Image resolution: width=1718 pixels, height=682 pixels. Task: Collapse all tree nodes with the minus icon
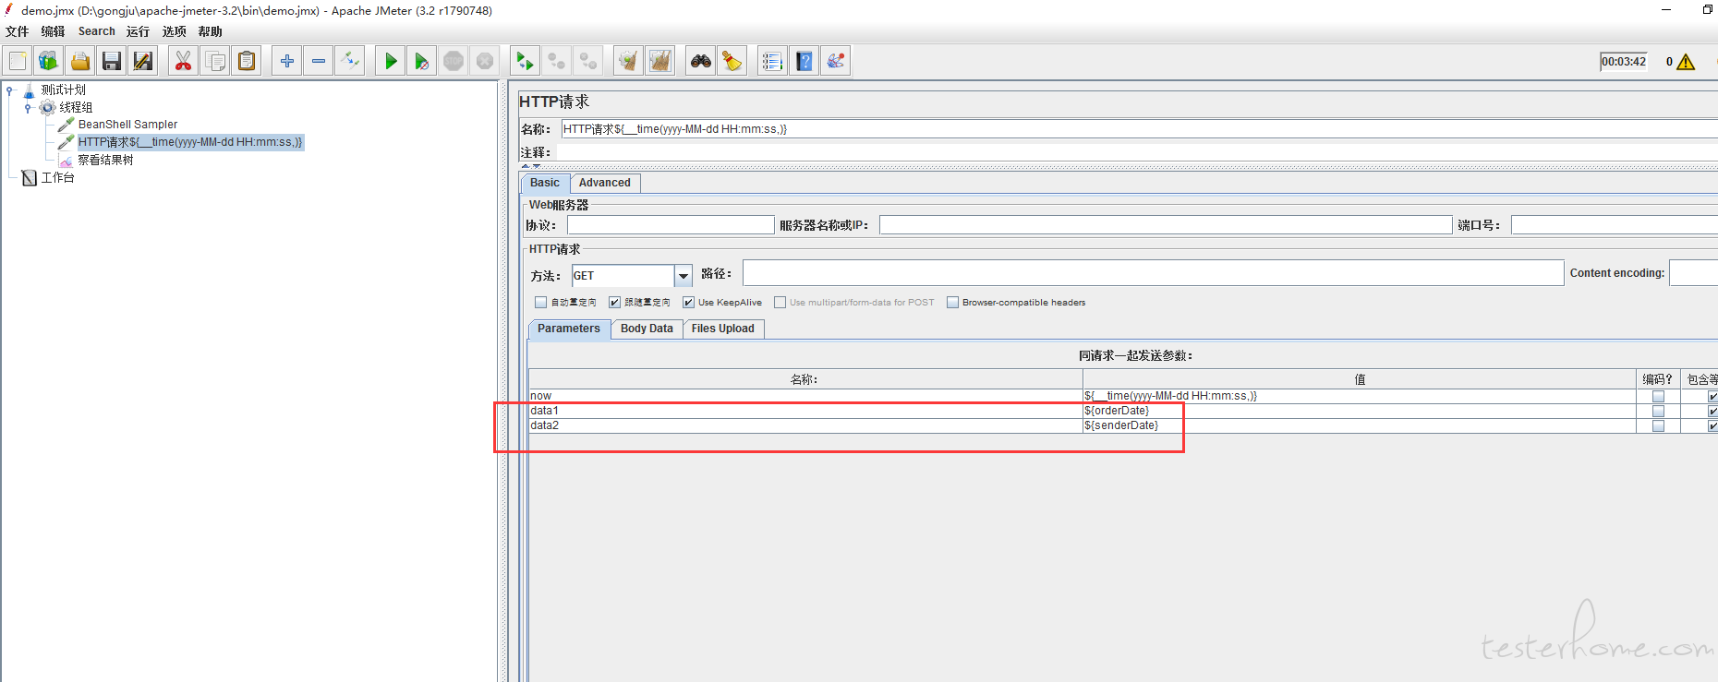[319, 62]
